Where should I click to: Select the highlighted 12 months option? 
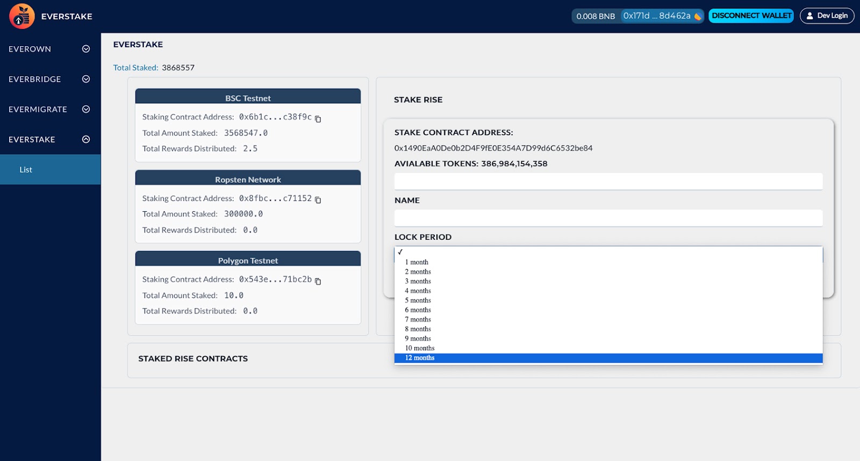[x=608, y=358]
